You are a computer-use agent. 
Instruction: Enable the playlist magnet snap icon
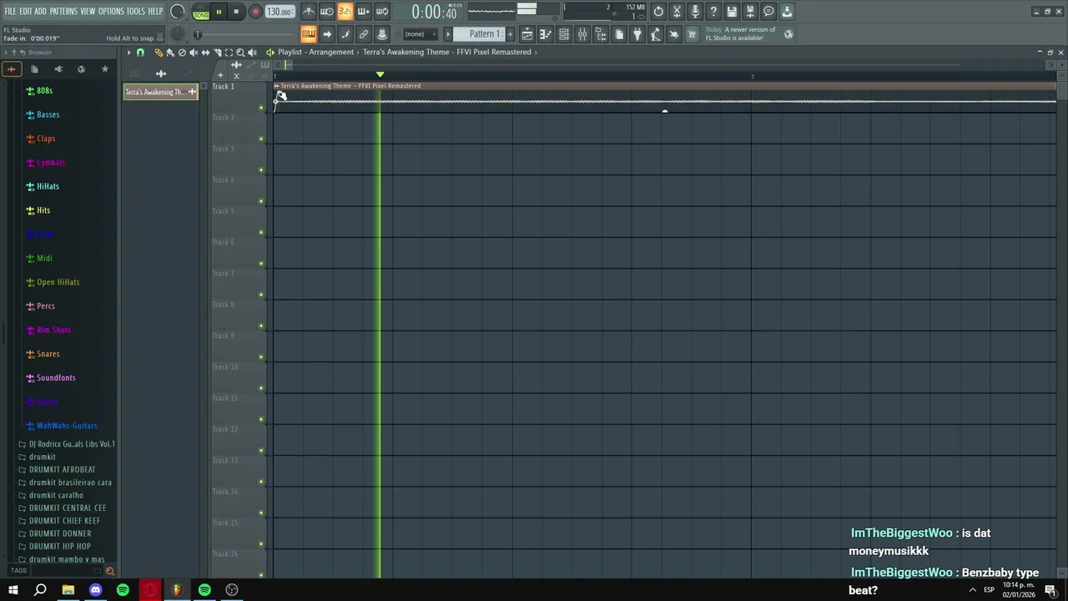point(140,53)
